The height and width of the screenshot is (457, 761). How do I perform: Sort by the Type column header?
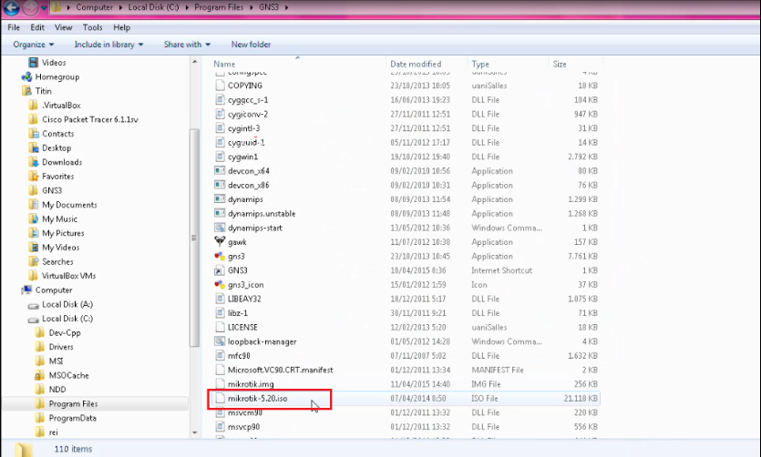[x=480, y=64]
